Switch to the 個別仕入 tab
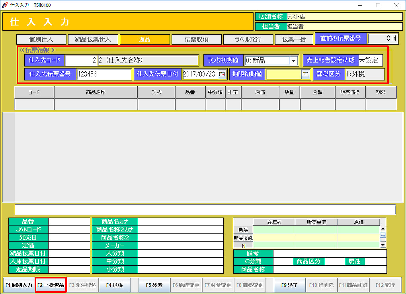The height and width of the screenshot is (294, 406). pyautogui.click(x=41, y=39)
